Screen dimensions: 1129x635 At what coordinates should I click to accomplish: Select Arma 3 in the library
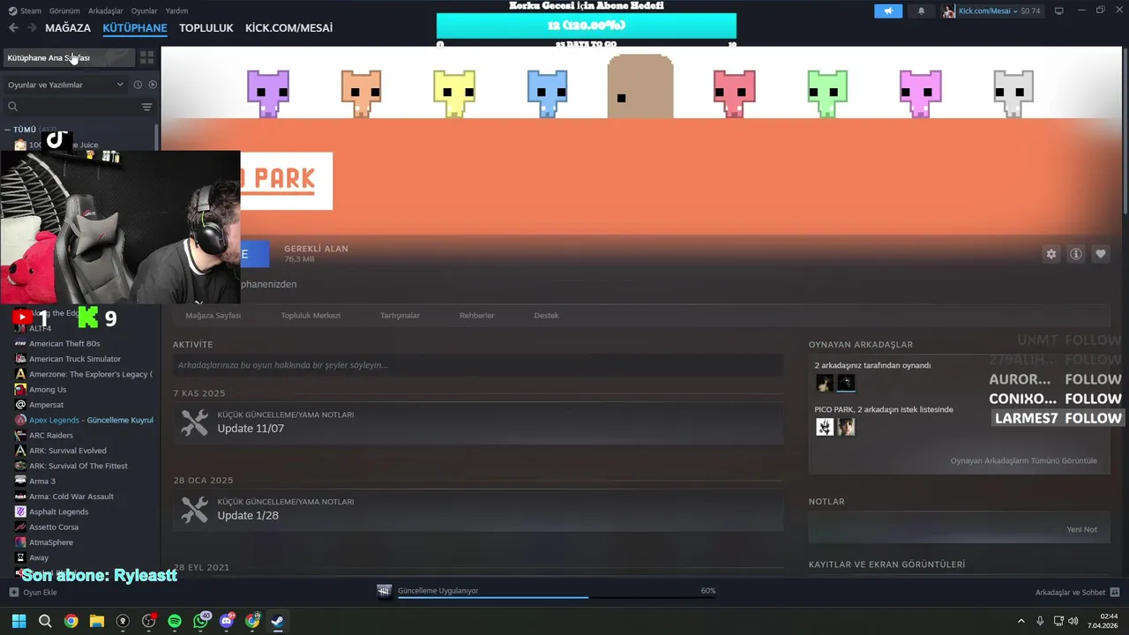click(x=42, y=481)
